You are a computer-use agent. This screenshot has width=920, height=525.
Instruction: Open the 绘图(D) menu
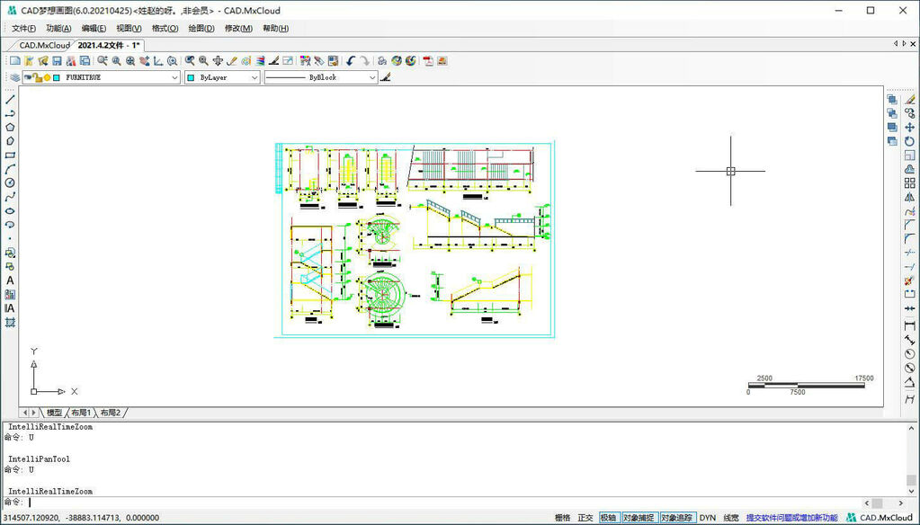click(x=201, y=28)
